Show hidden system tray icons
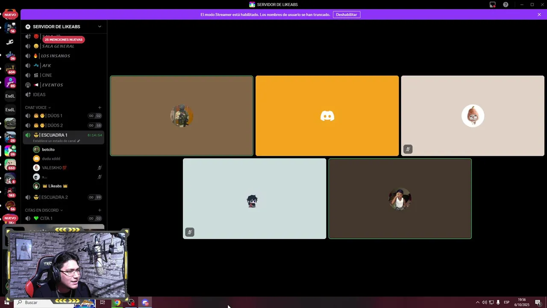 click(x=478, y=302)
